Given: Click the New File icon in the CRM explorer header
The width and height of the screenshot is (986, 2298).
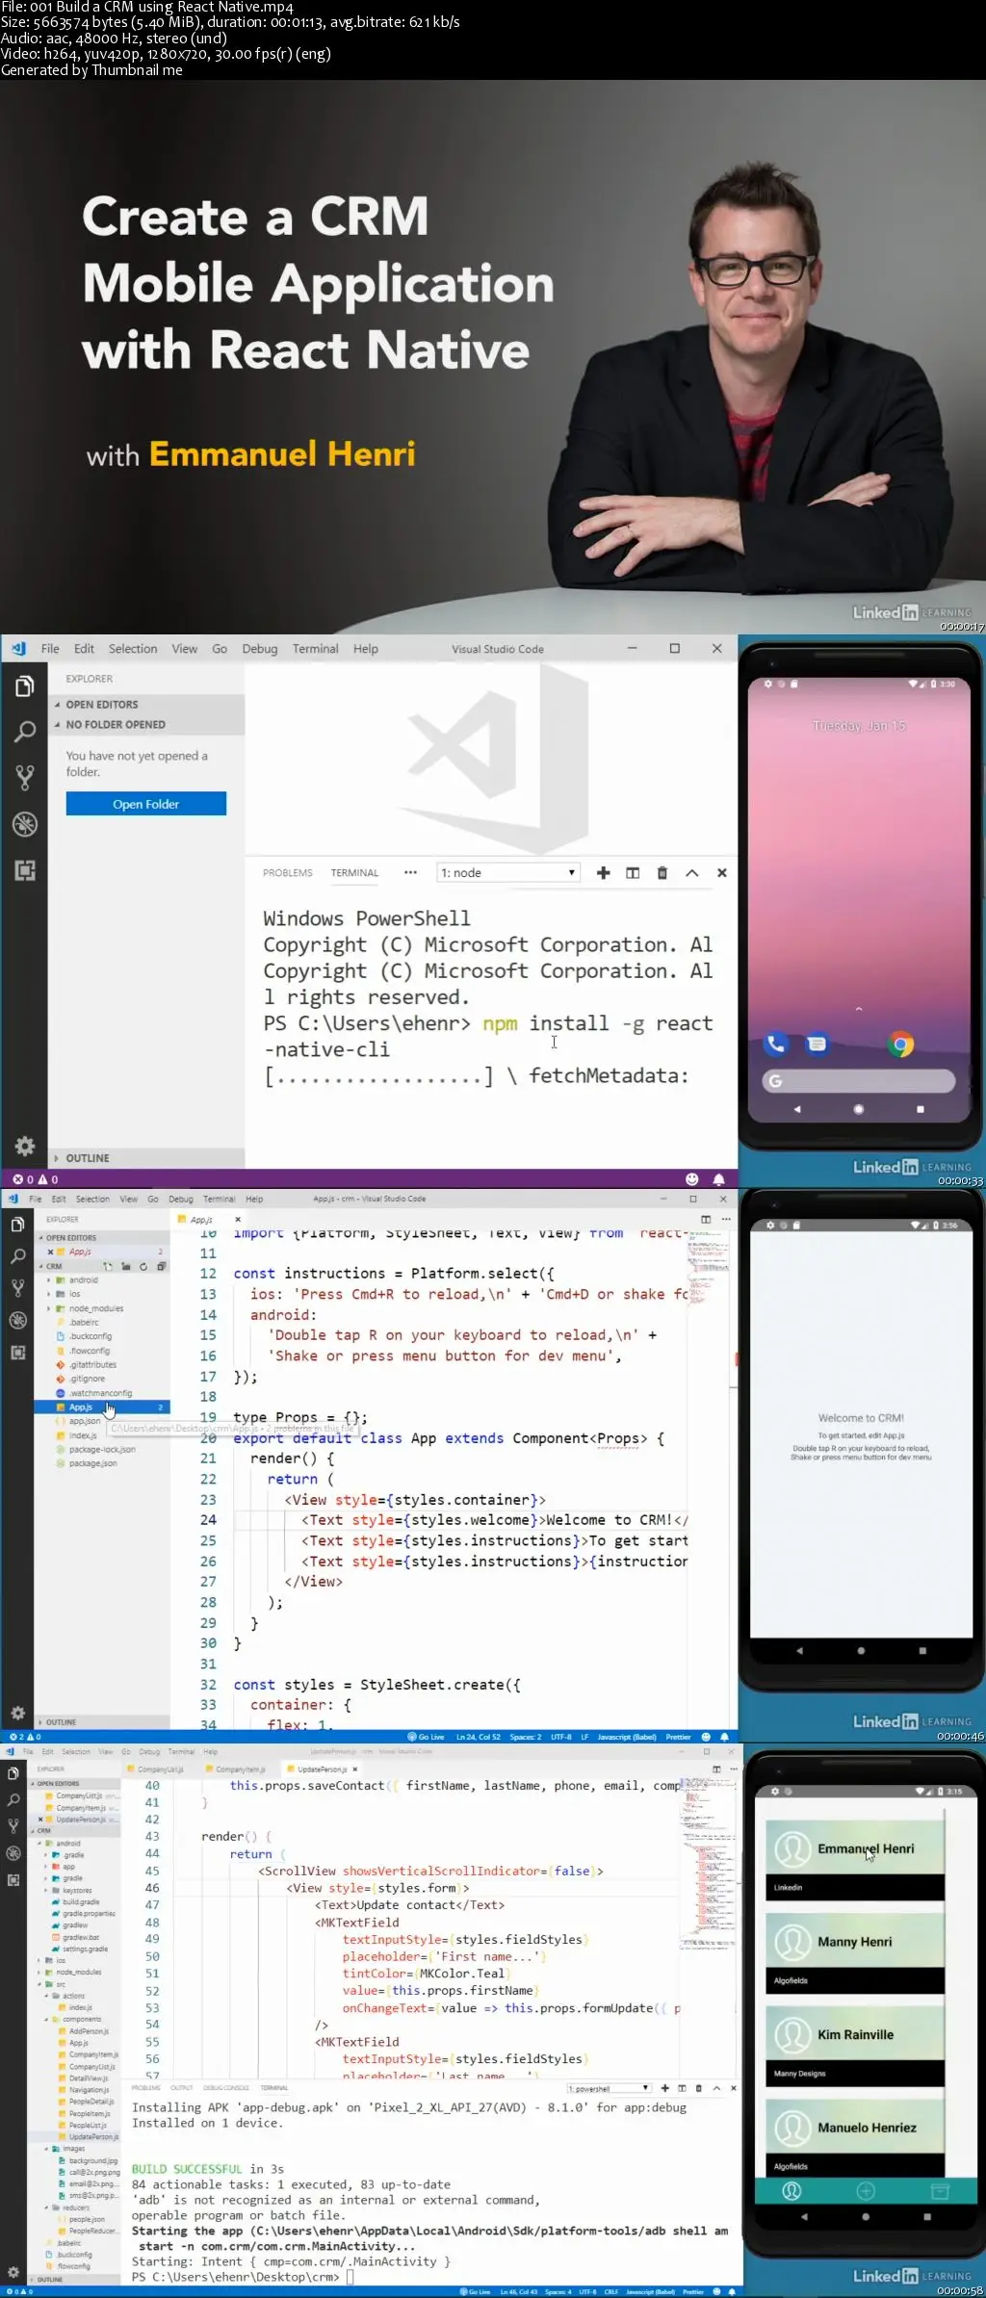Looking at the screenshot, I should pos(109,1266).
